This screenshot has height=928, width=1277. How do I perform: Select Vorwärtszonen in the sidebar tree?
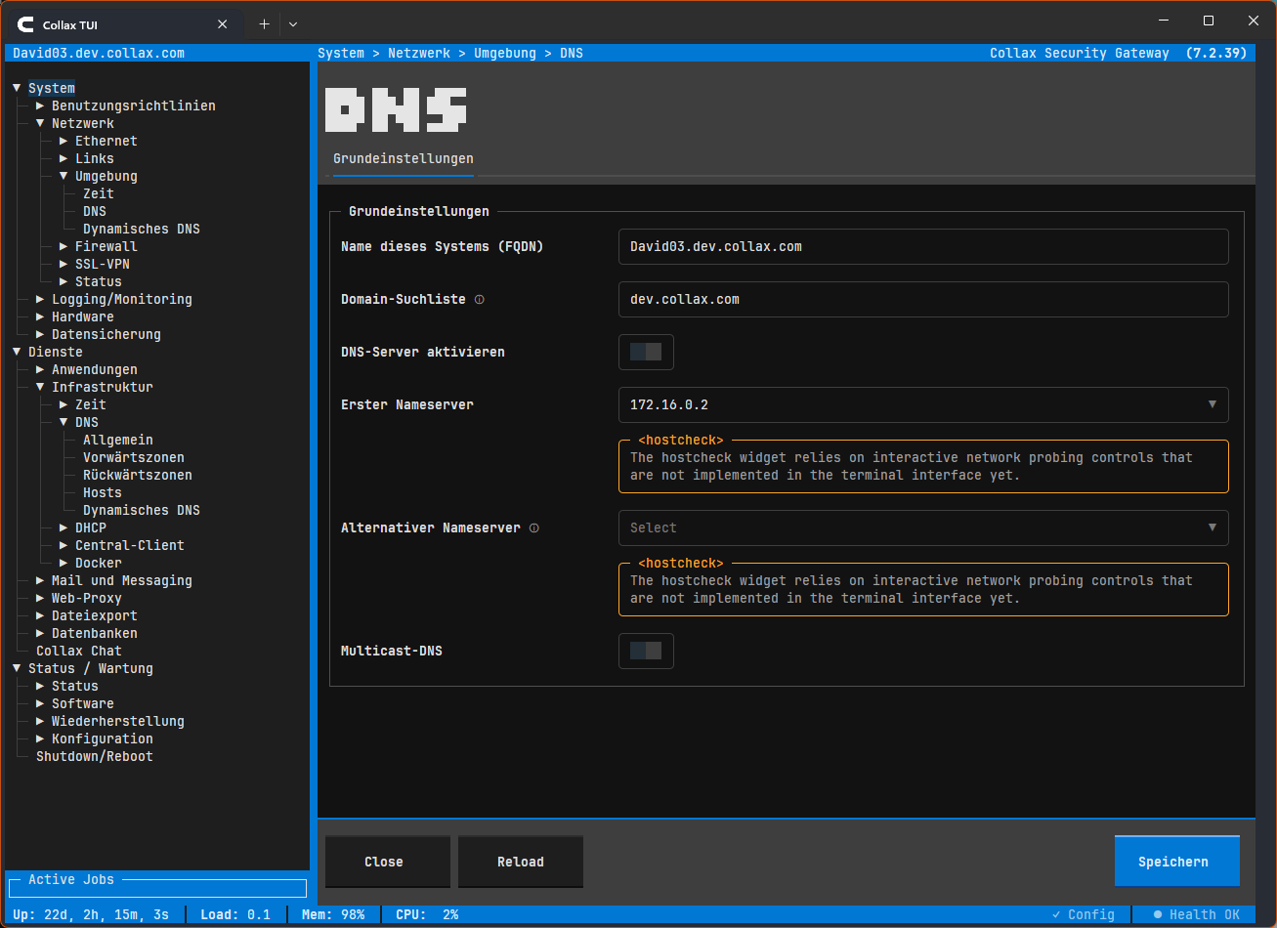pos(133,458)
